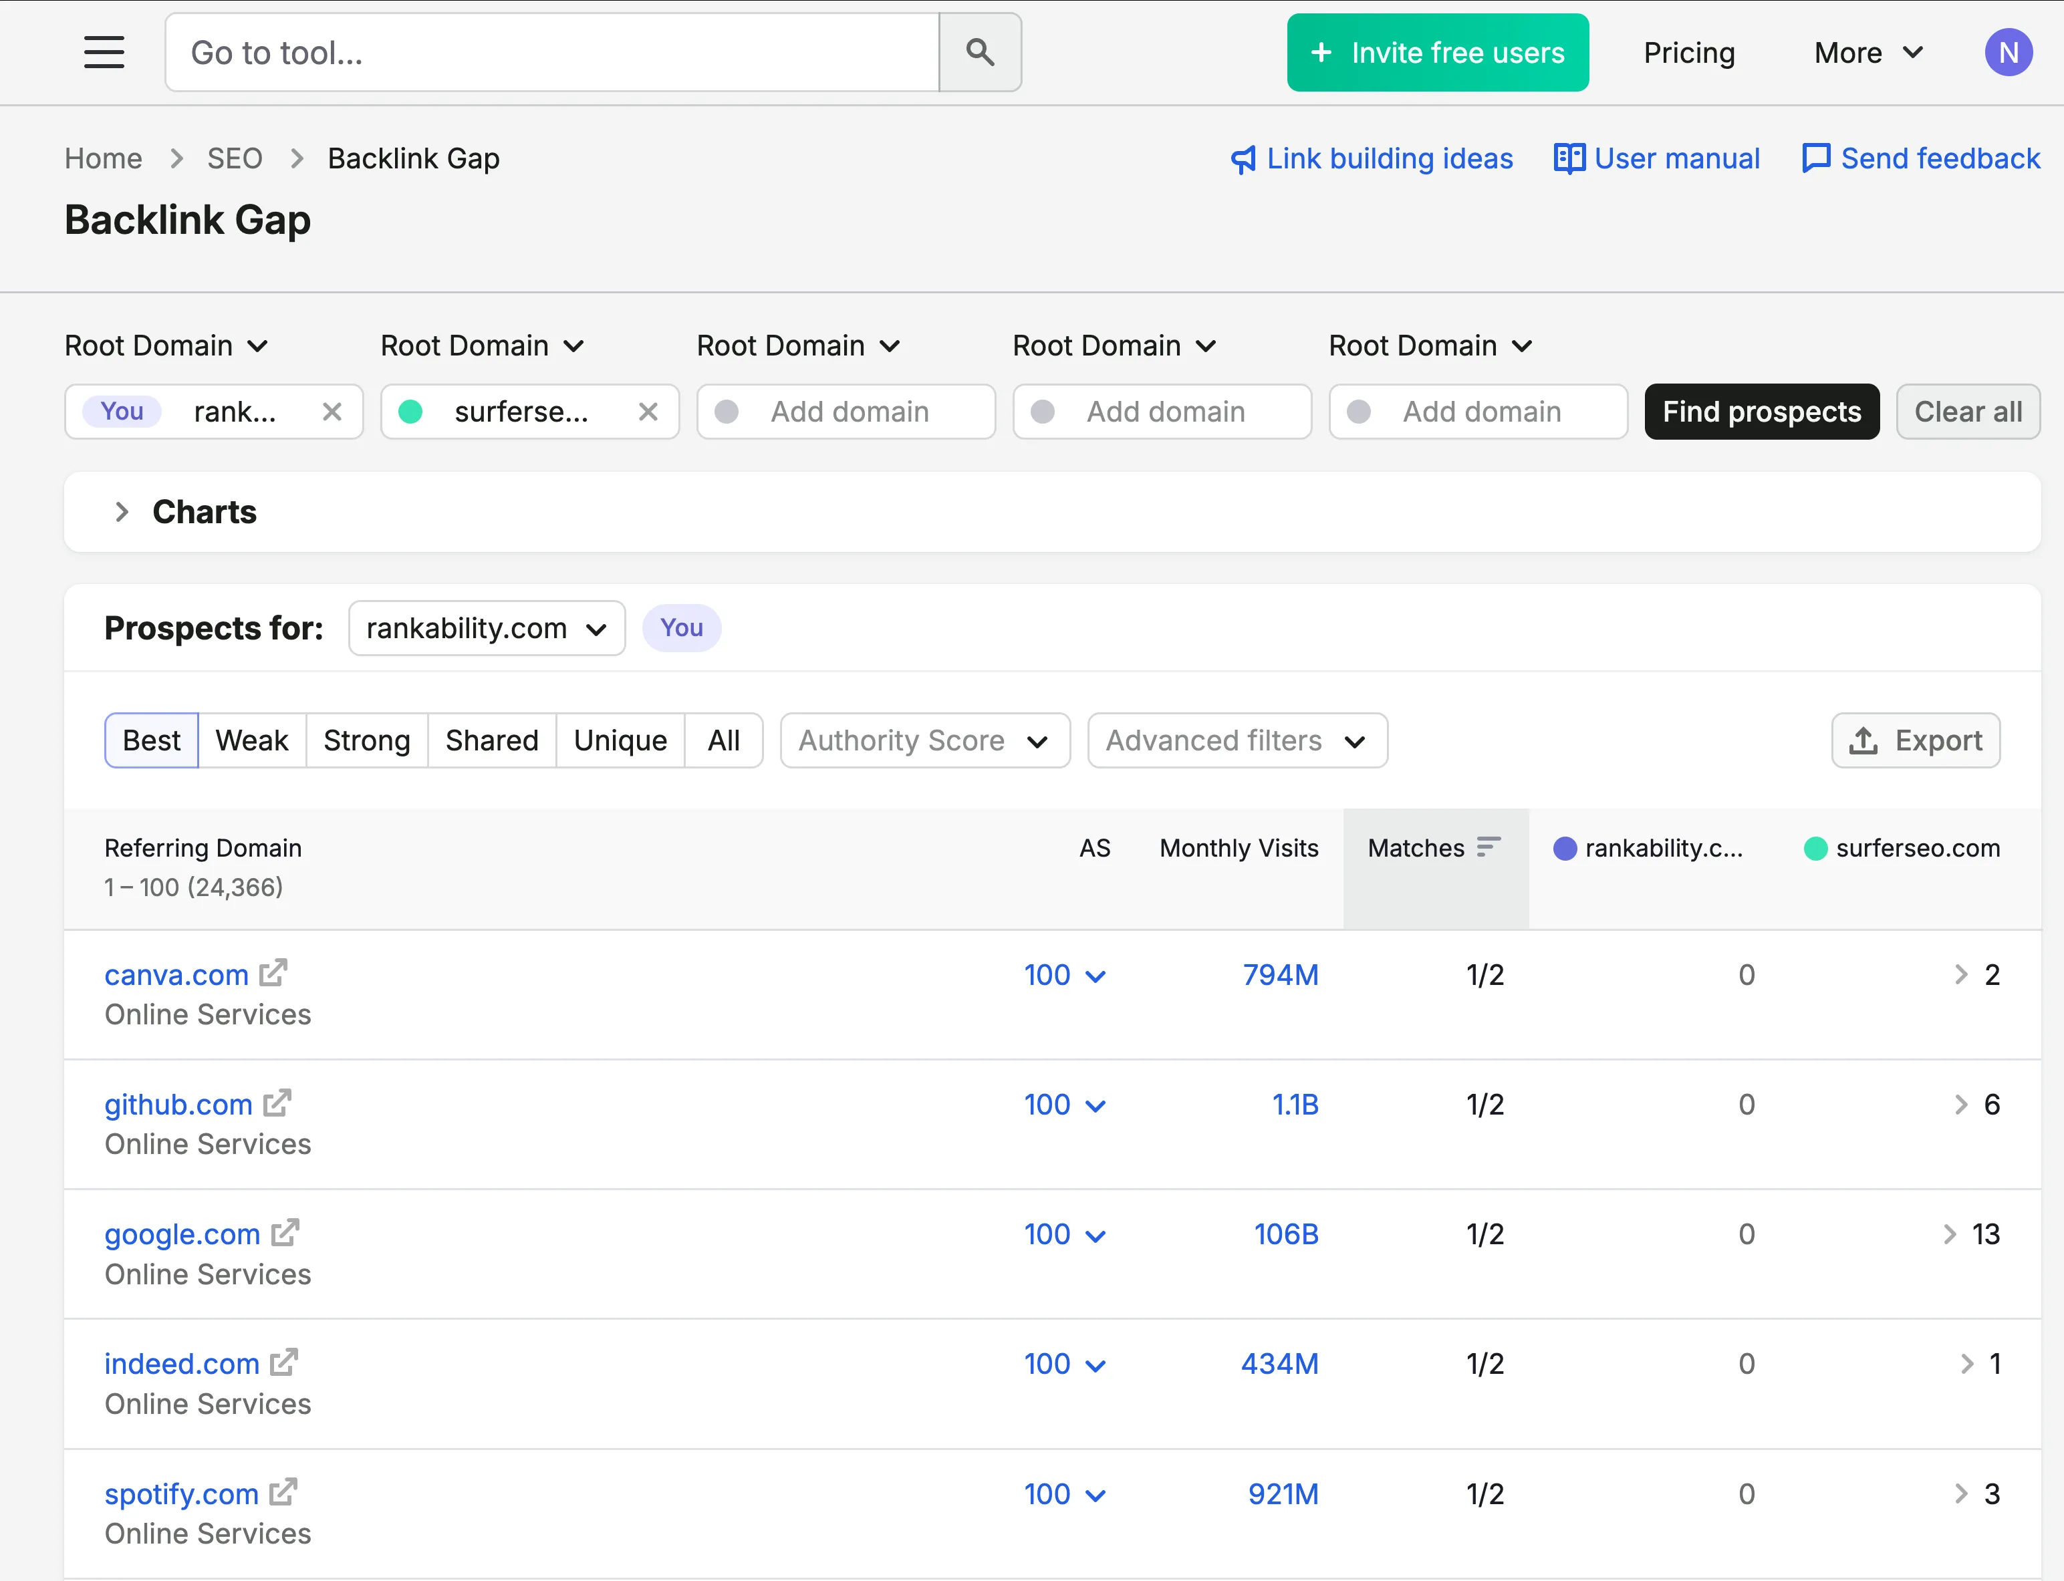Open third Root Domain type dropdown
Screen dimensions: 2064x1581
click(x=799, y=346)
